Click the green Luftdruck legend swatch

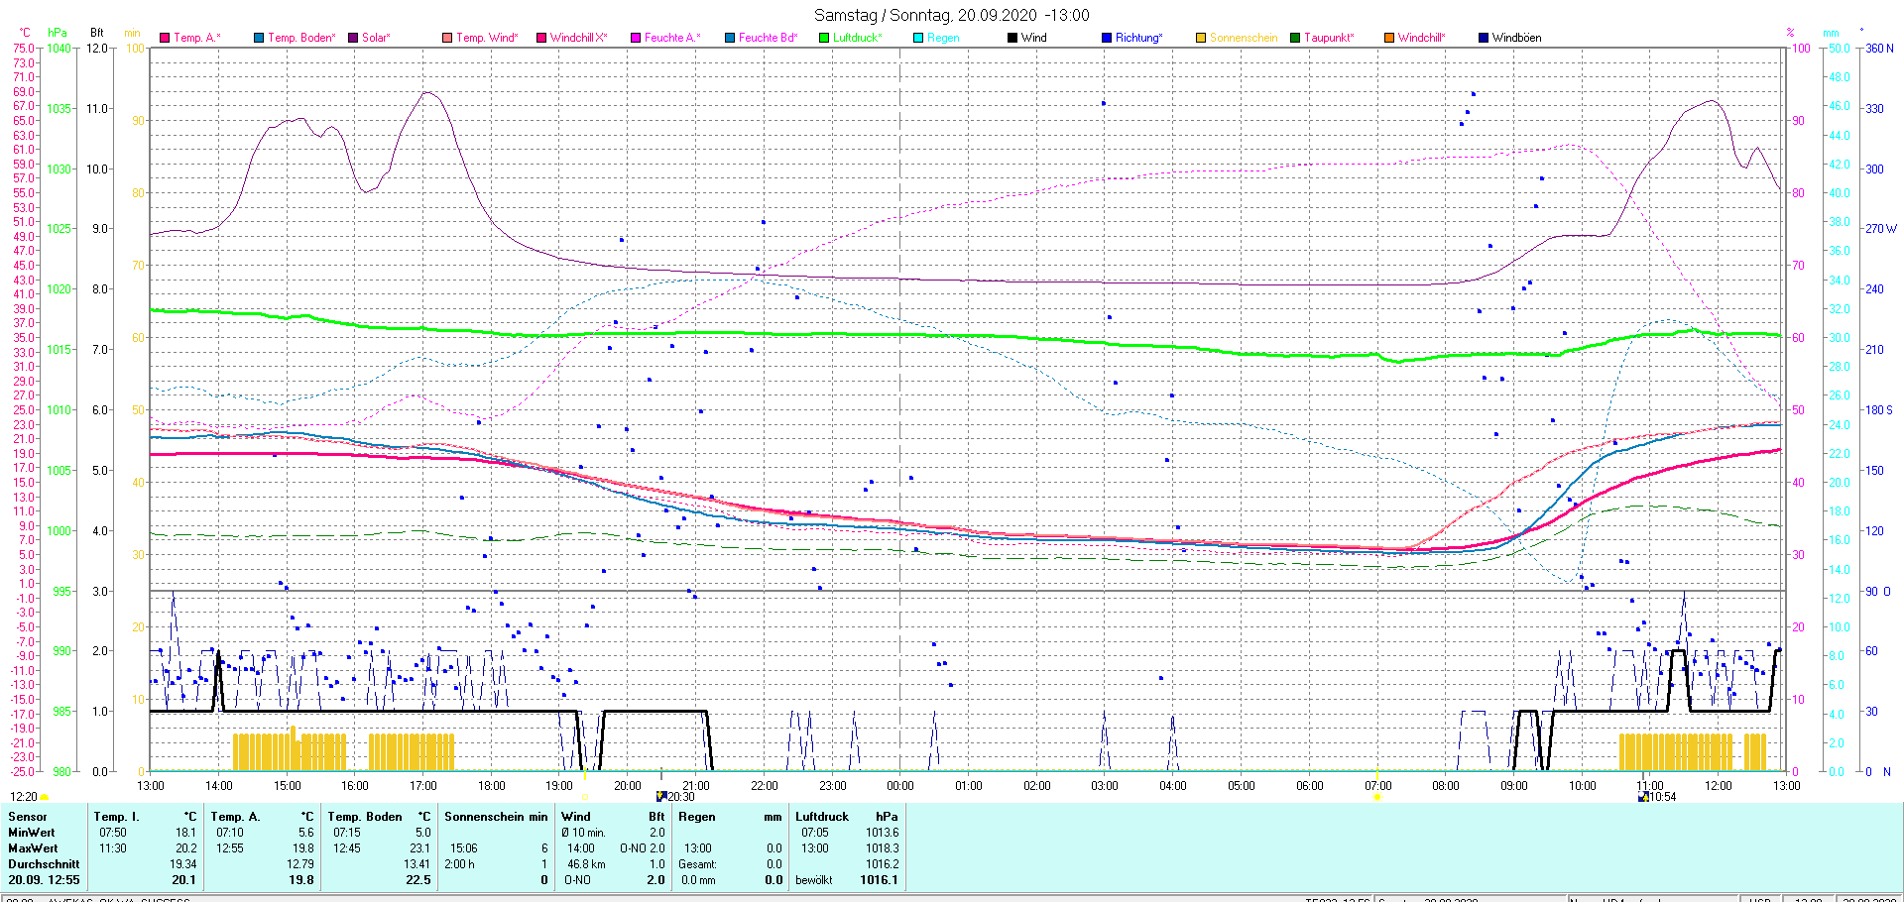click(824, 38)
